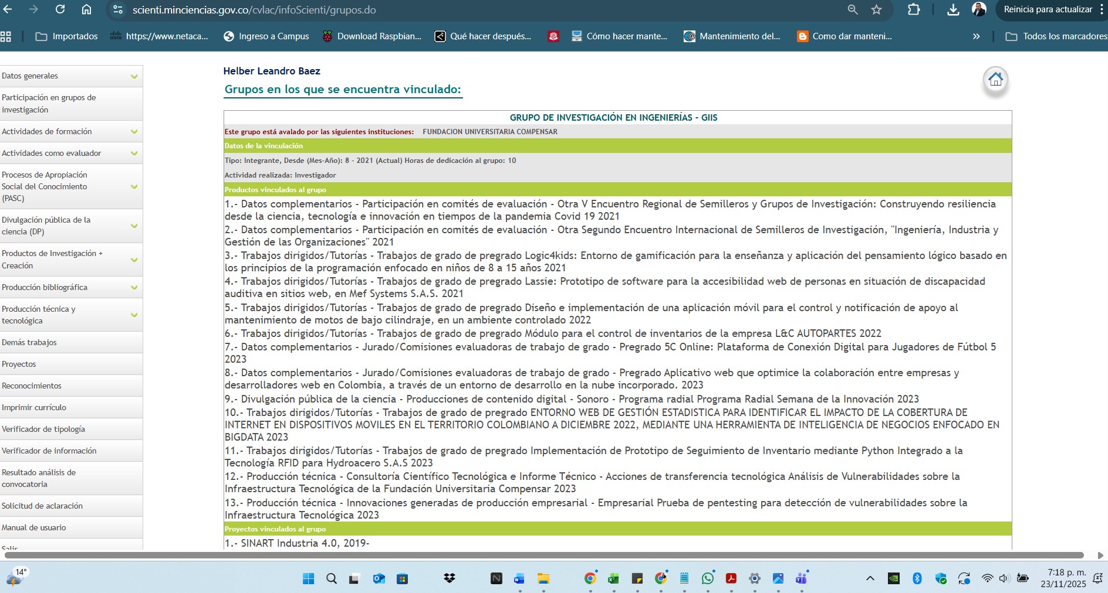1108x593 pixels.
Task: Open WhatsApp from the taskbar
Action: tap(708, 578)
